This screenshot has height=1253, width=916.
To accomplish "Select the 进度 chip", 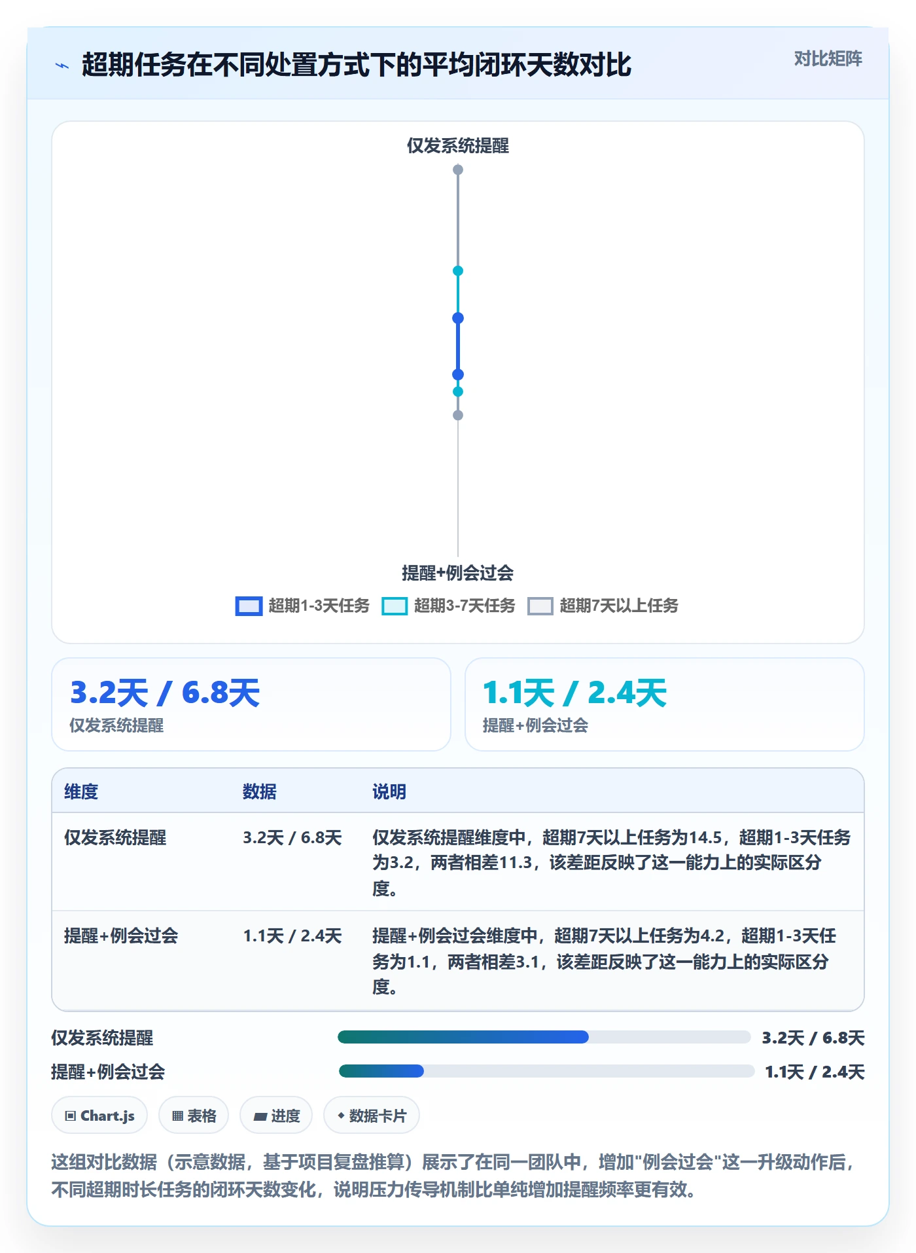I will pos(276,1116).
